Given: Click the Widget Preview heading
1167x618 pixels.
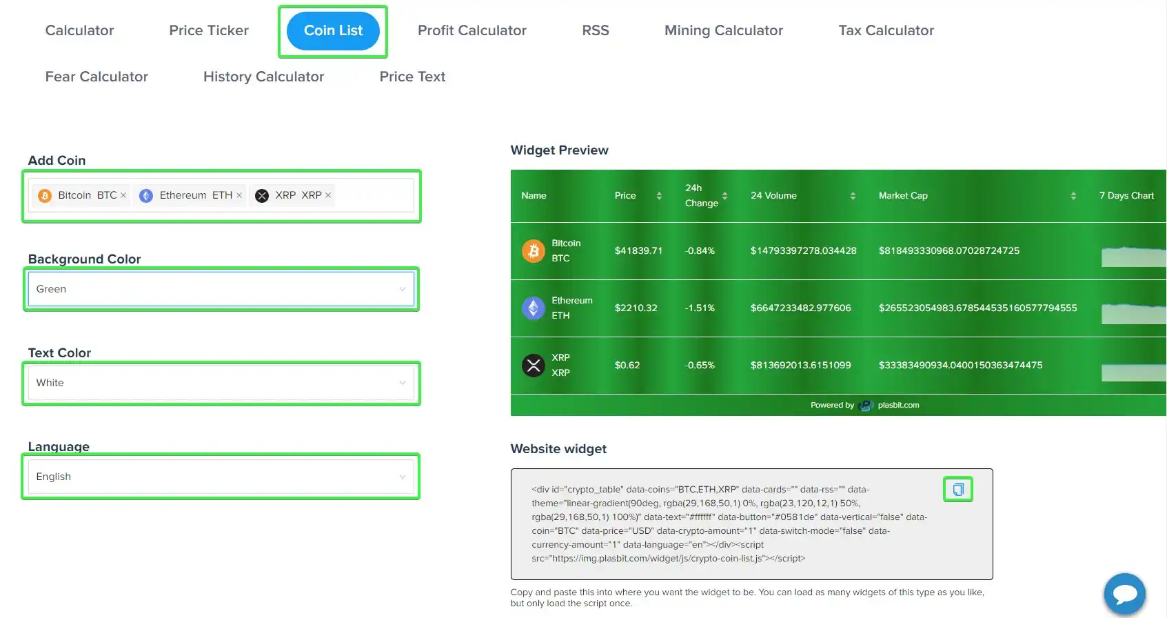Looking at the screenshot, I should point(559,150).
